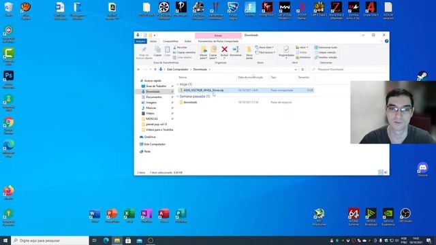Click Inverter seleção in the ribbon
This screenshot has height=245, width=436.
coord(326,57)
